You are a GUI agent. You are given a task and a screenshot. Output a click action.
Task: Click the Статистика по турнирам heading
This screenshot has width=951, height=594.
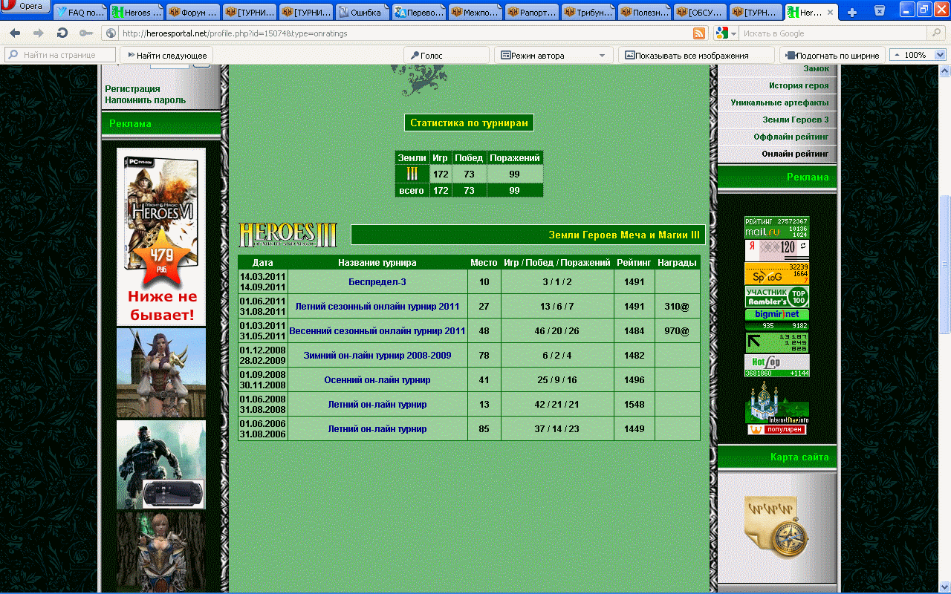469,123
